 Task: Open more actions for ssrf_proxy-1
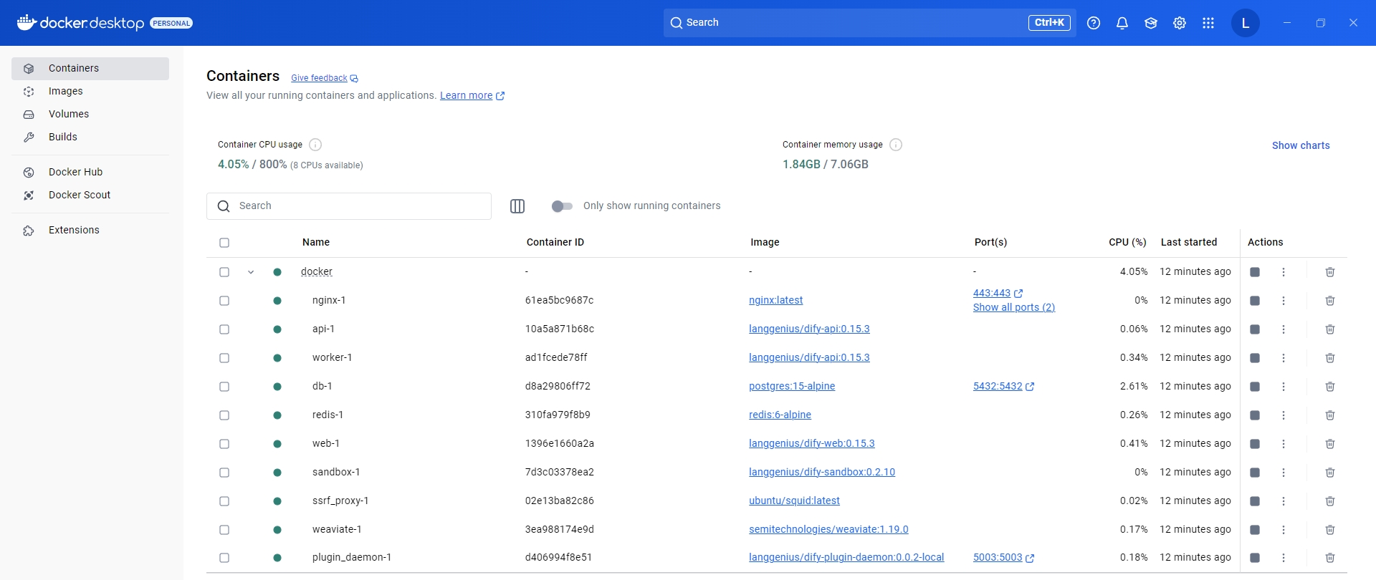click(x=1284, y=501)
